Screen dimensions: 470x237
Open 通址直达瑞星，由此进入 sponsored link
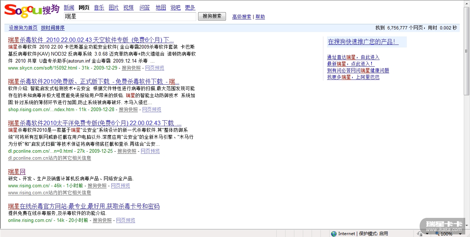(353, 57)
